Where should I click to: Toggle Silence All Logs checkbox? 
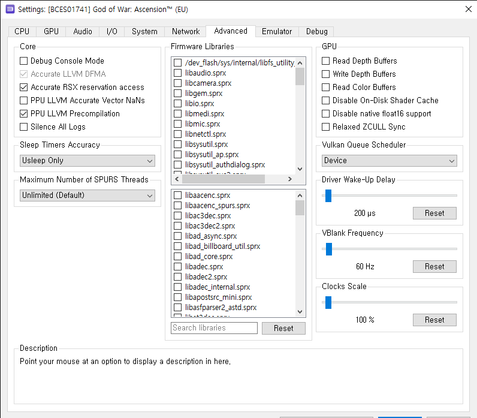pyautogui.click(x=24, y=127)
